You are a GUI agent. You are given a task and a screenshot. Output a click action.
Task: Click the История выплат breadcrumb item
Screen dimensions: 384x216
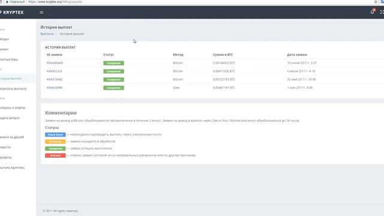point(72,34)
